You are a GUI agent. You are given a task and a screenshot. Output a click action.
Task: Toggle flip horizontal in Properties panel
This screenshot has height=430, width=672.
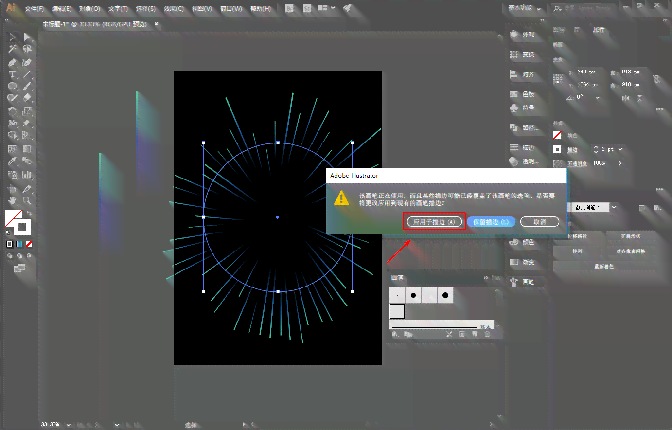click(x=626, y=98)
